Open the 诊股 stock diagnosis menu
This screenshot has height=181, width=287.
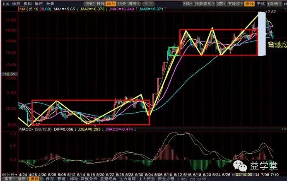tap(16, 4)
